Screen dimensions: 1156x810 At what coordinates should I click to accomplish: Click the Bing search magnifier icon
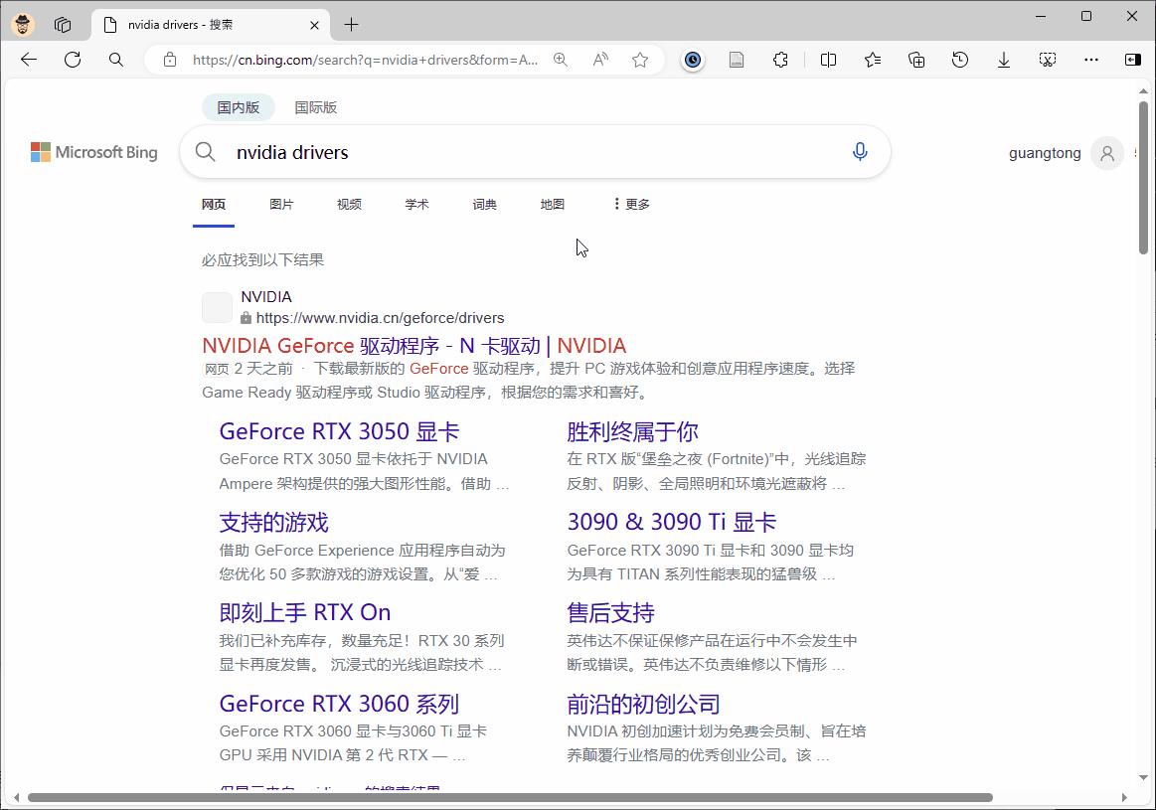pos(205,151)
